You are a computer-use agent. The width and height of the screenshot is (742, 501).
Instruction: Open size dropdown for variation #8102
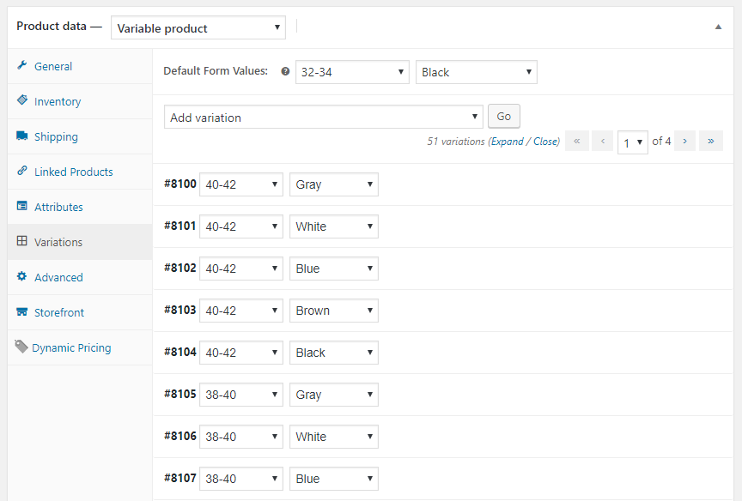[241, 269]
